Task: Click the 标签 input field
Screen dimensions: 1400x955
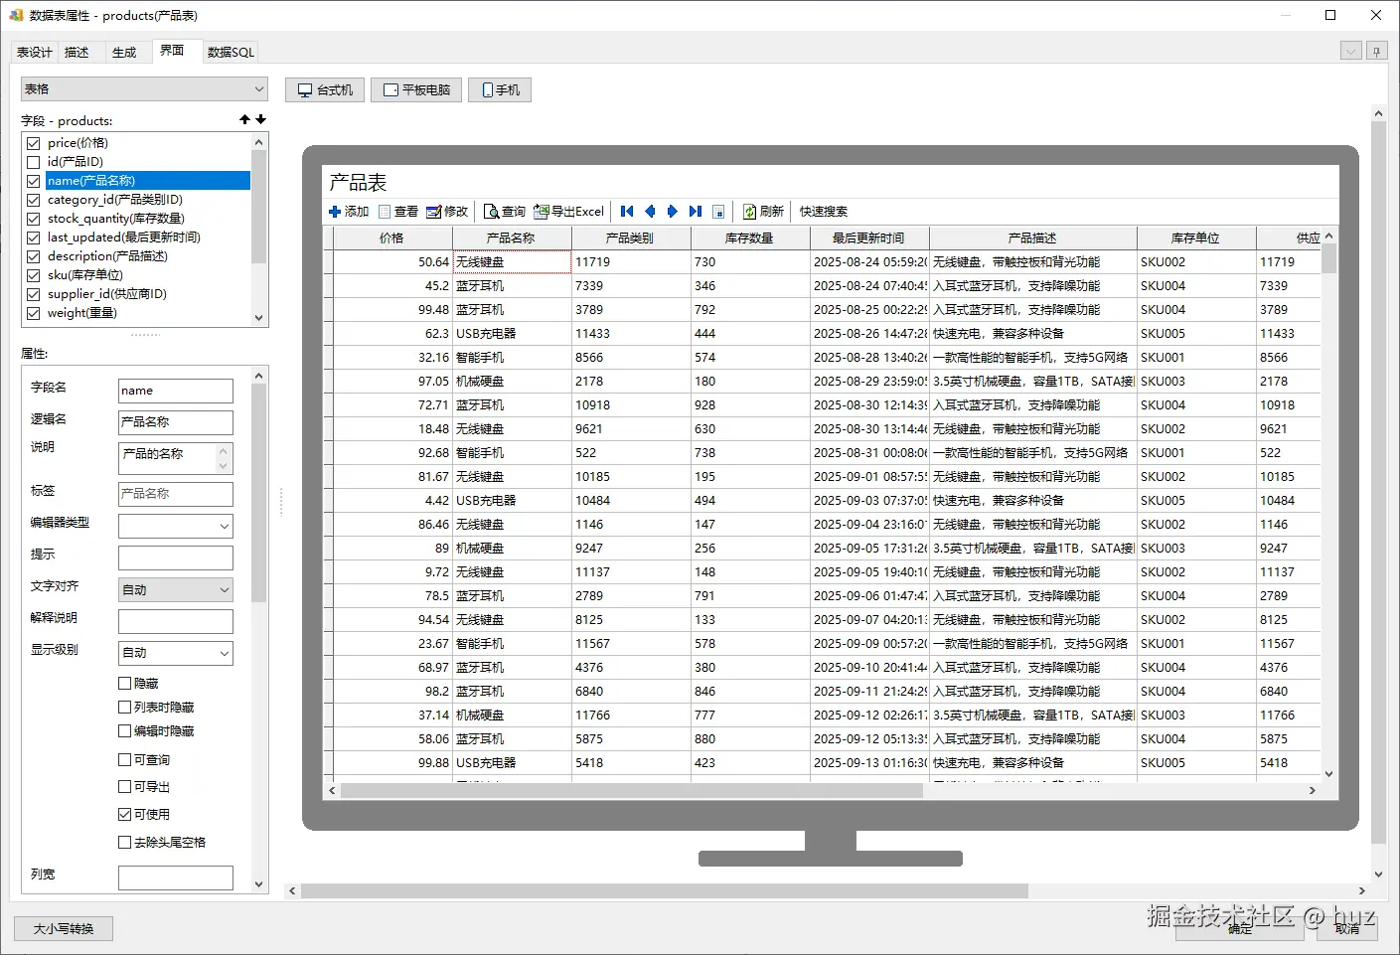Action: (175, 494)
